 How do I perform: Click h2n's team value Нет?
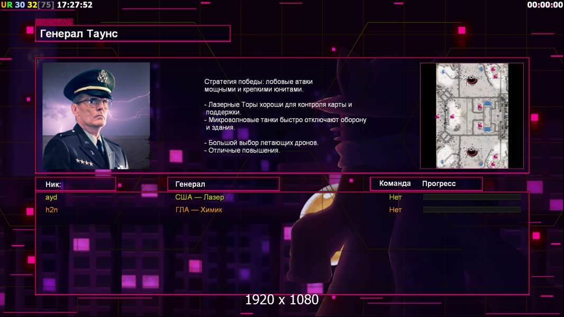coord(395,210)
